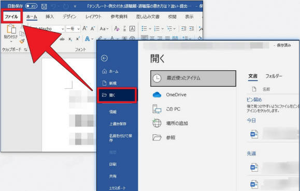Switch to the フォルダー list tab
This screenshot has width=300, height=191.
tap(274, 76)
